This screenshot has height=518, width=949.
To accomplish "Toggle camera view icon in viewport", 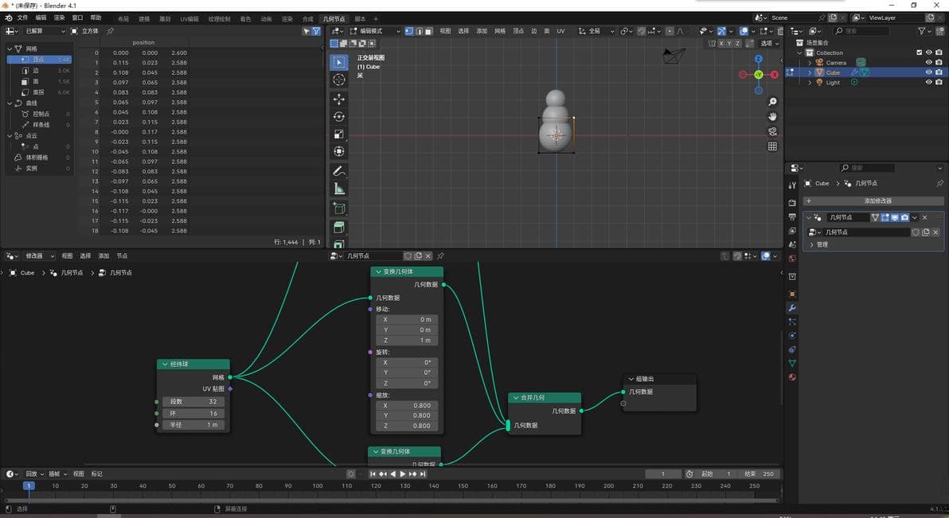I will pyautogui.click(x=772, y=131).
